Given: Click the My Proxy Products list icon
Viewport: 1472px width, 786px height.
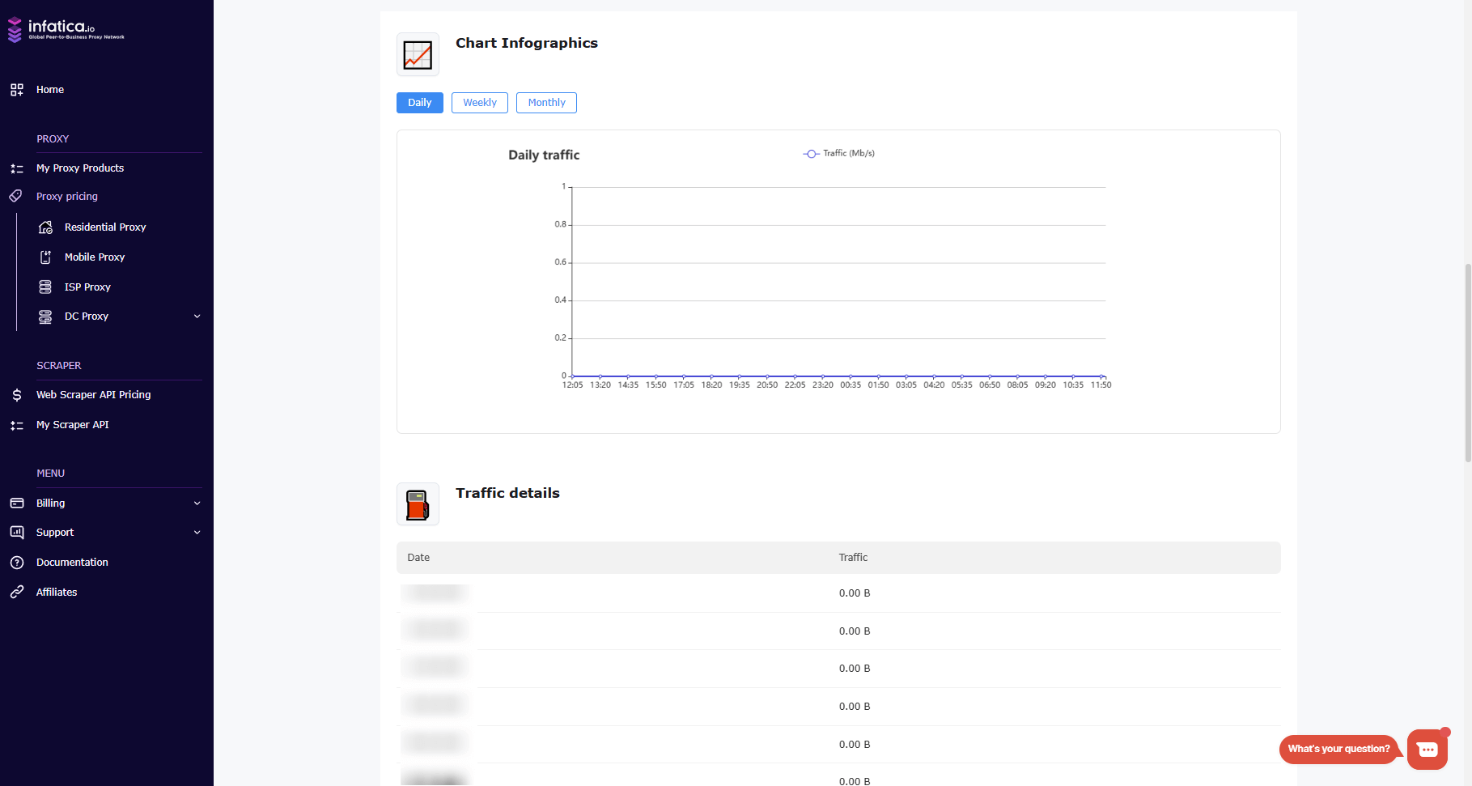Looking at the screenshot, I should pyautogui.click(x=17, y=168).
